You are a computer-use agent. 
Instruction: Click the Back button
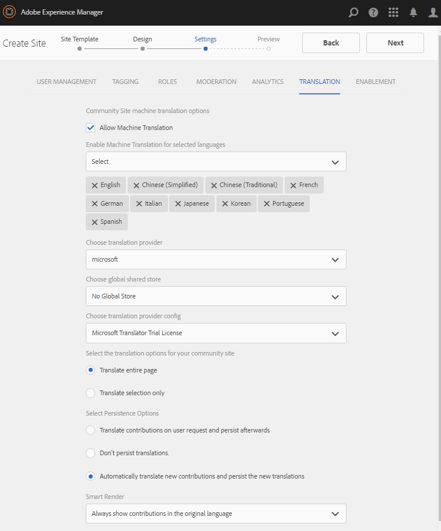331,43
